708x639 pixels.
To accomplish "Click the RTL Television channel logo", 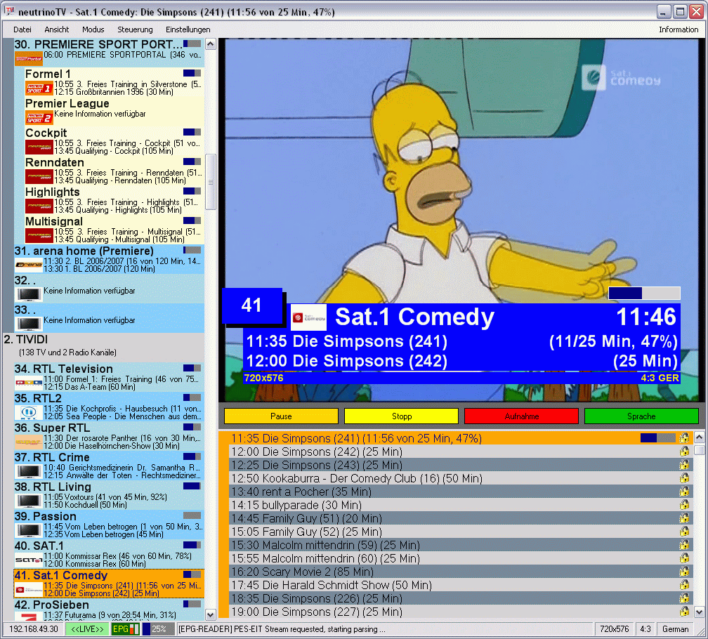I will pyautogui.click(x=28, y=383).
